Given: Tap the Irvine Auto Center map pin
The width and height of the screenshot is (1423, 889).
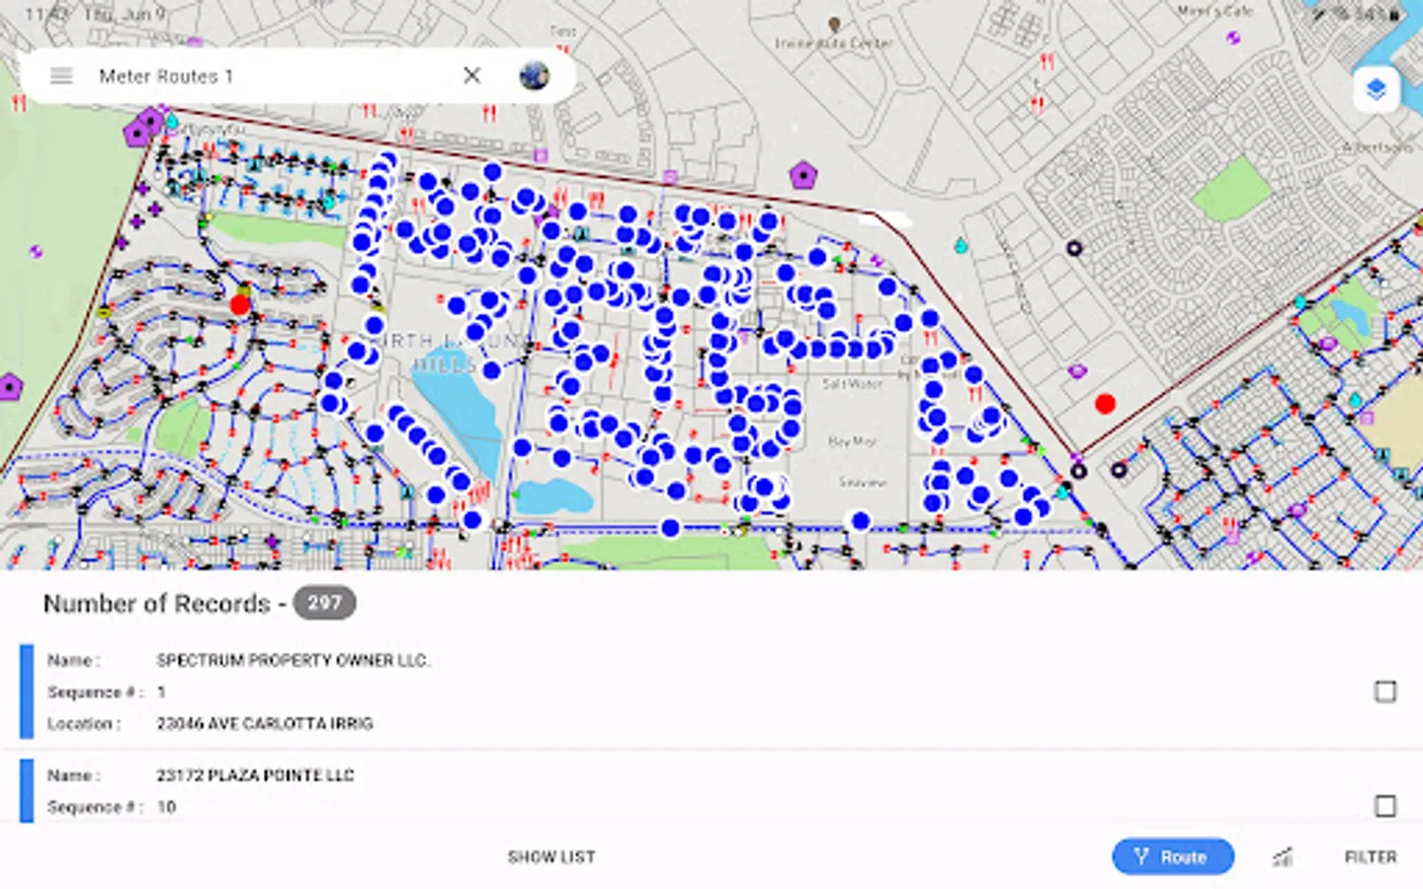Looking at the screenshot, I should 834,25.
